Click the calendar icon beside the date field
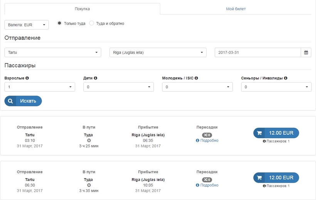The width and height of the screenshot is (316, 200). pos(306,53)
